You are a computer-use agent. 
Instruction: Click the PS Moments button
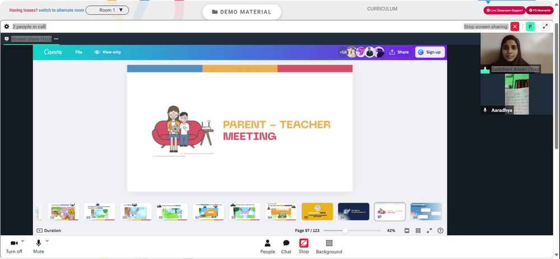(539, 10)
